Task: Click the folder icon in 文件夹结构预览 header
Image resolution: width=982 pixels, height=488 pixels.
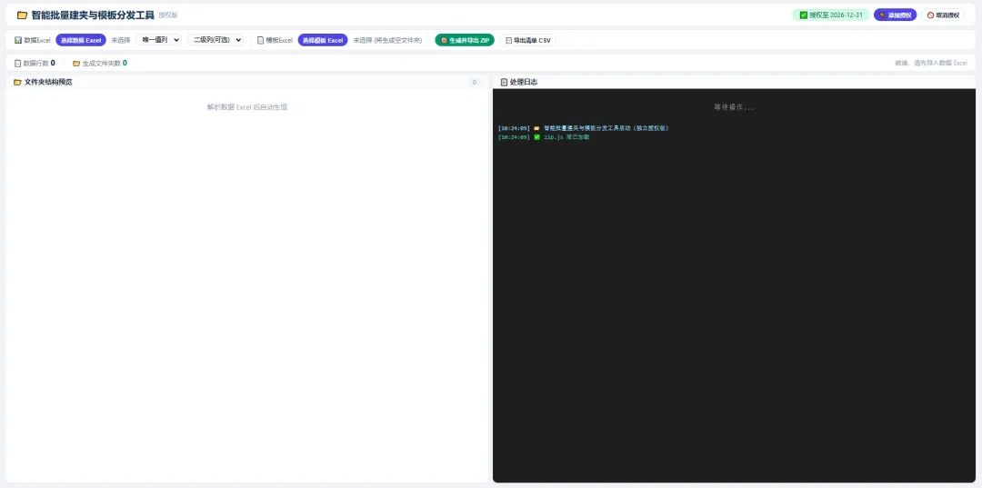Action: click(x=17, y=82)
